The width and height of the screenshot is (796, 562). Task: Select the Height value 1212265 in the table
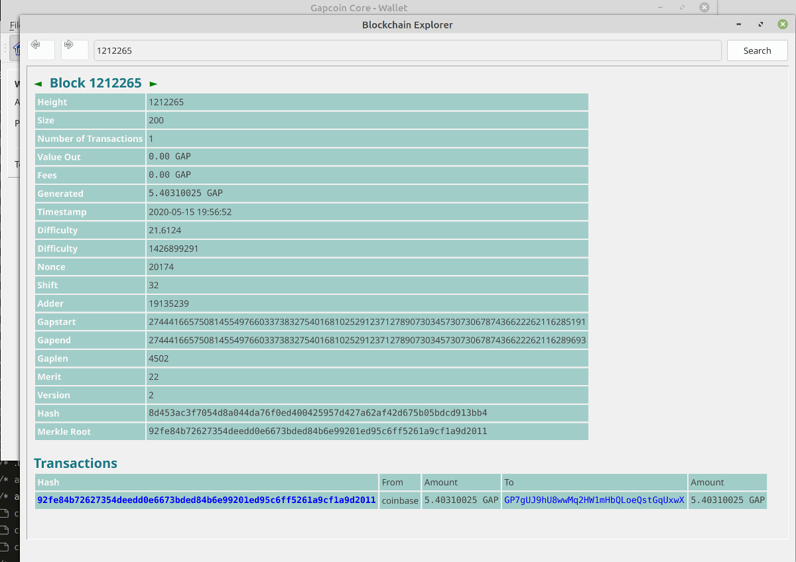[166, 102]
